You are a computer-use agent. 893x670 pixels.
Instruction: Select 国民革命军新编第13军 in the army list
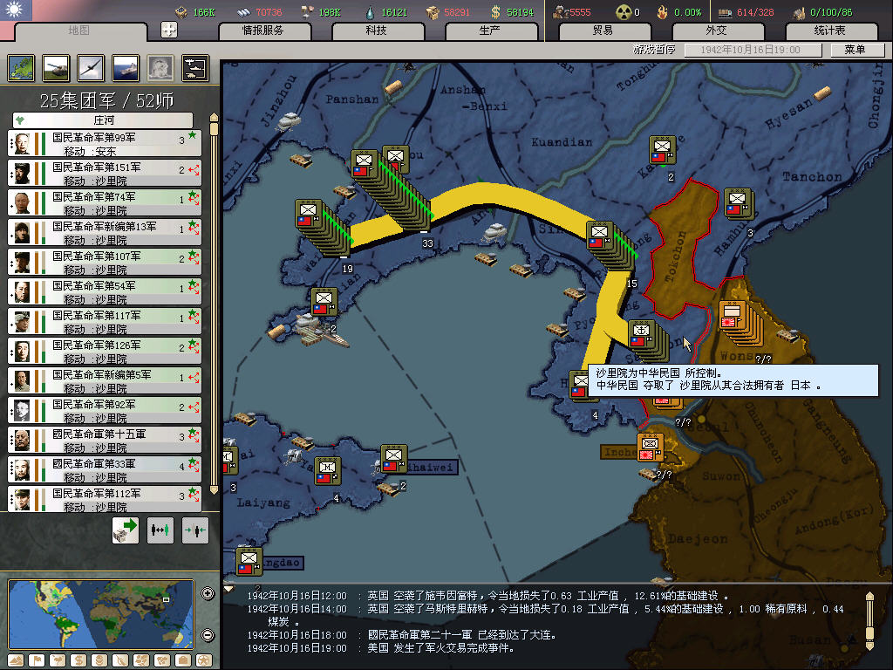pos(105,232)
